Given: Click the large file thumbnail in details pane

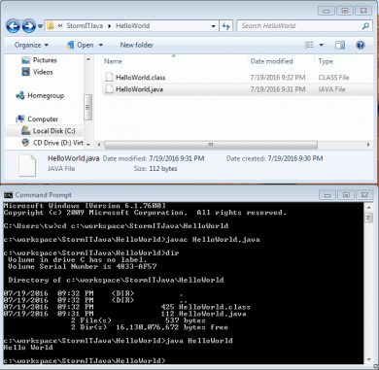Looking at the screenshot, I should [x=27, y=165].
